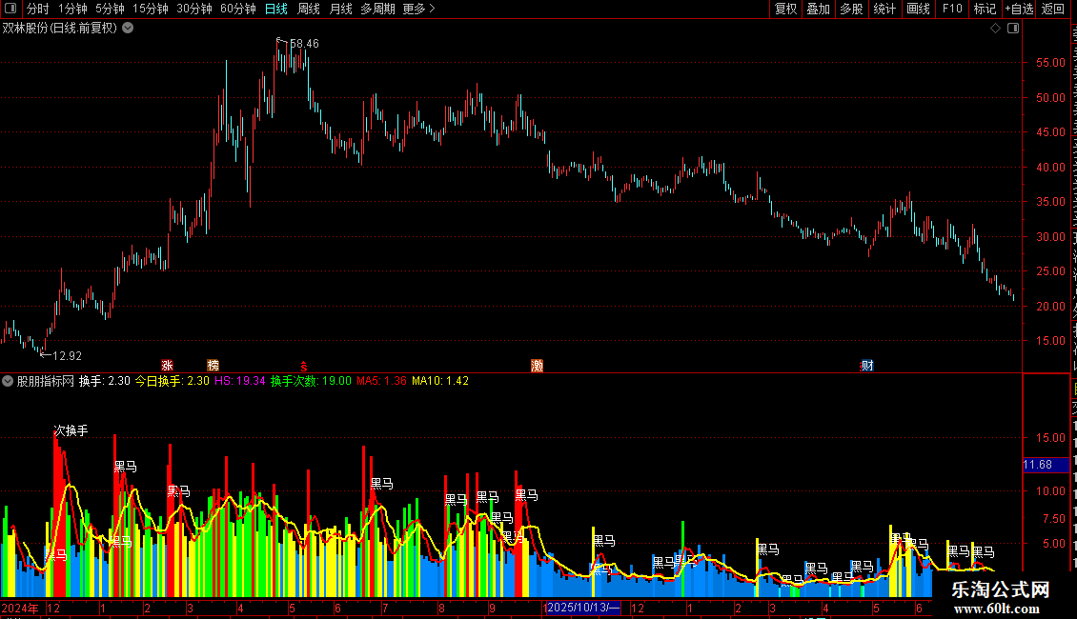Click the 涨 event marker on timeline
The image size is (1077, 619).
(167, 366)
